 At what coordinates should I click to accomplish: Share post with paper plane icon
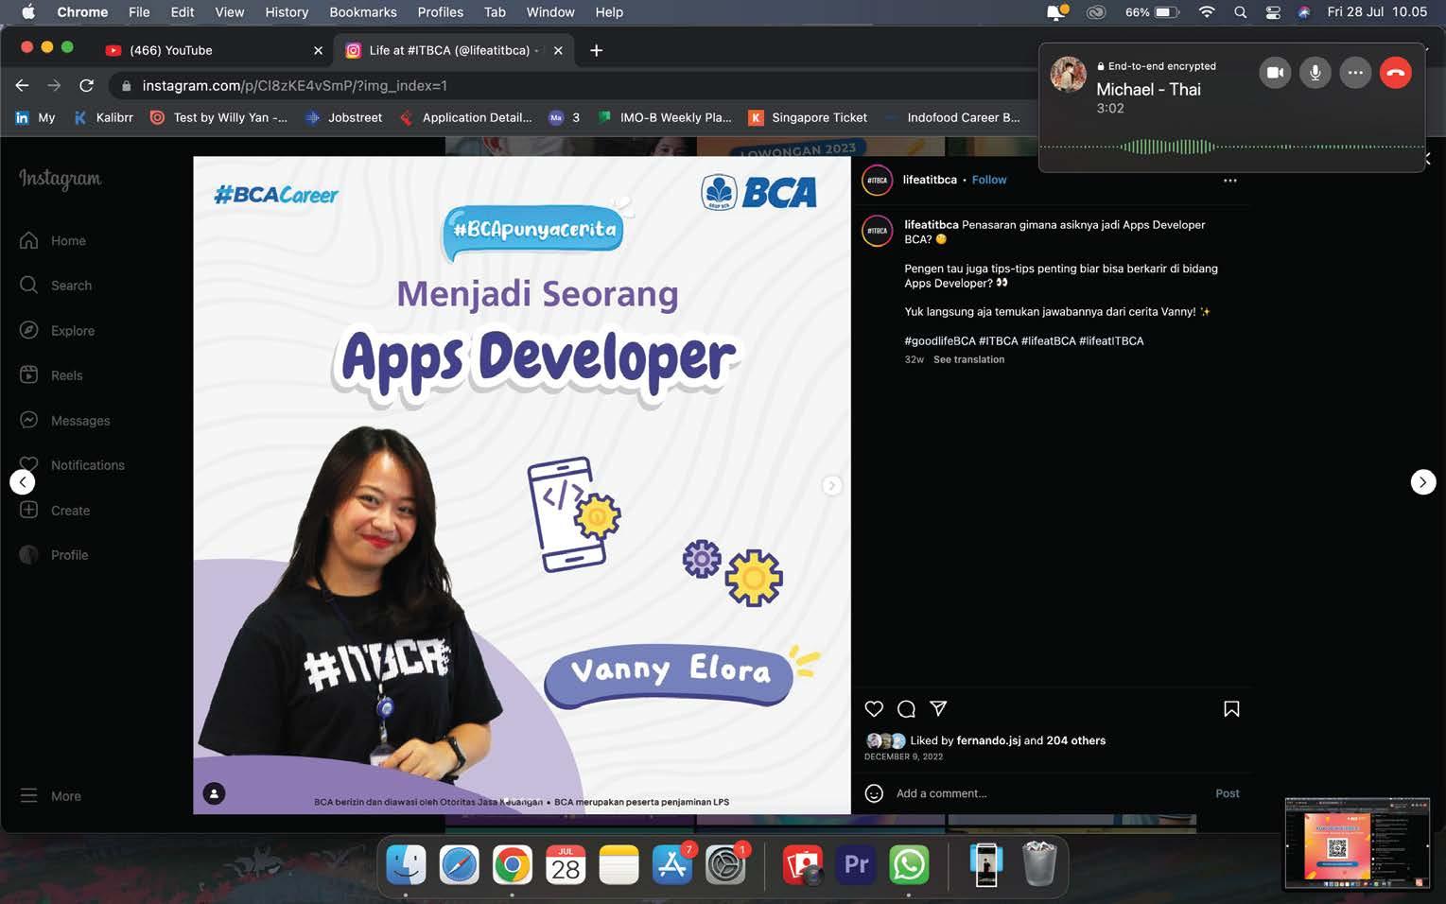(x=938, y=708)
